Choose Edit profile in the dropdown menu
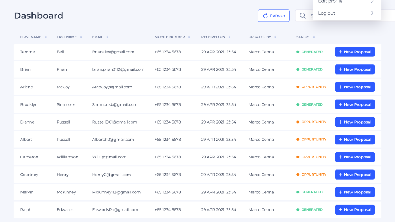Screen dimensions: 395x222 pyautogui.click(x=330, y=2)
